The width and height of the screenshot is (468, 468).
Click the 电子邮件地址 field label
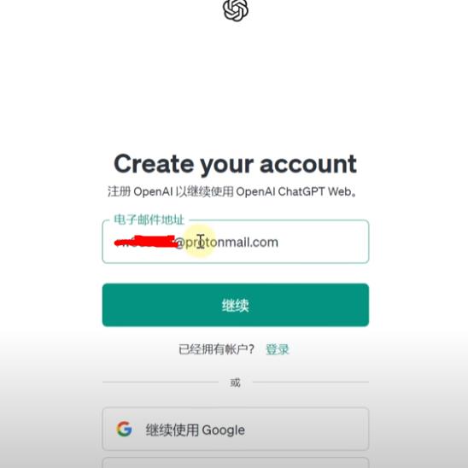coord(149,219)
